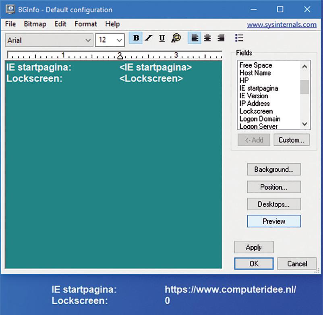Click the tab stop marker on ruler
Image resolution: width=323 pixels, height=315 pixels.
point(120,56)
